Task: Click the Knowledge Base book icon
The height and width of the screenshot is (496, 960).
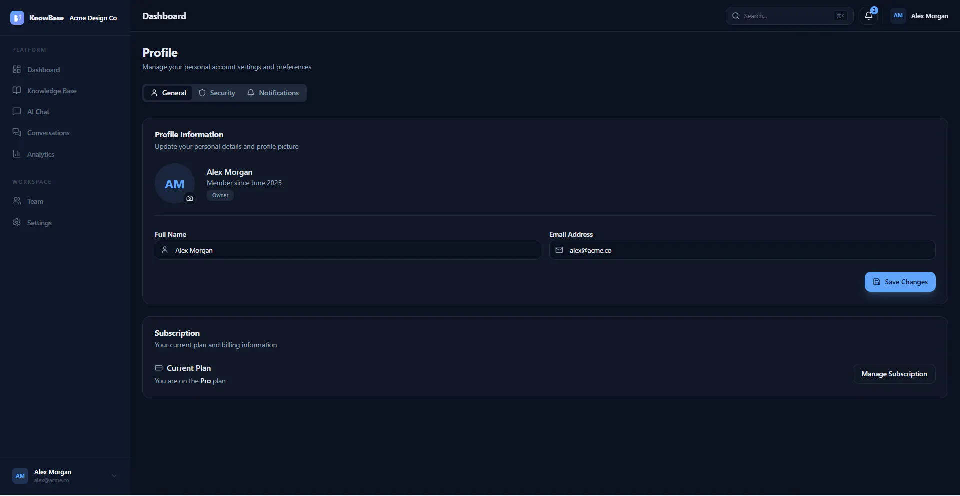Action: [x=17, y=90]
